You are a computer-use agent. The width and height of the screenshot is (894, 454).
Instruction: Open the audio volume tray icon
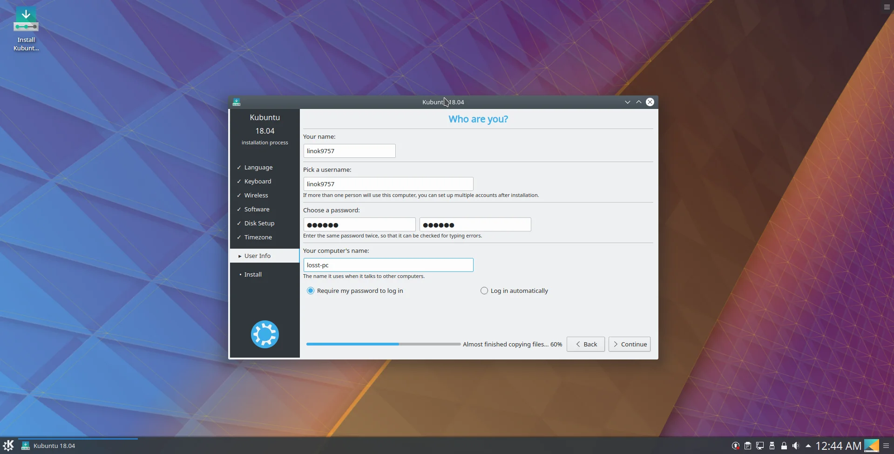796,446
